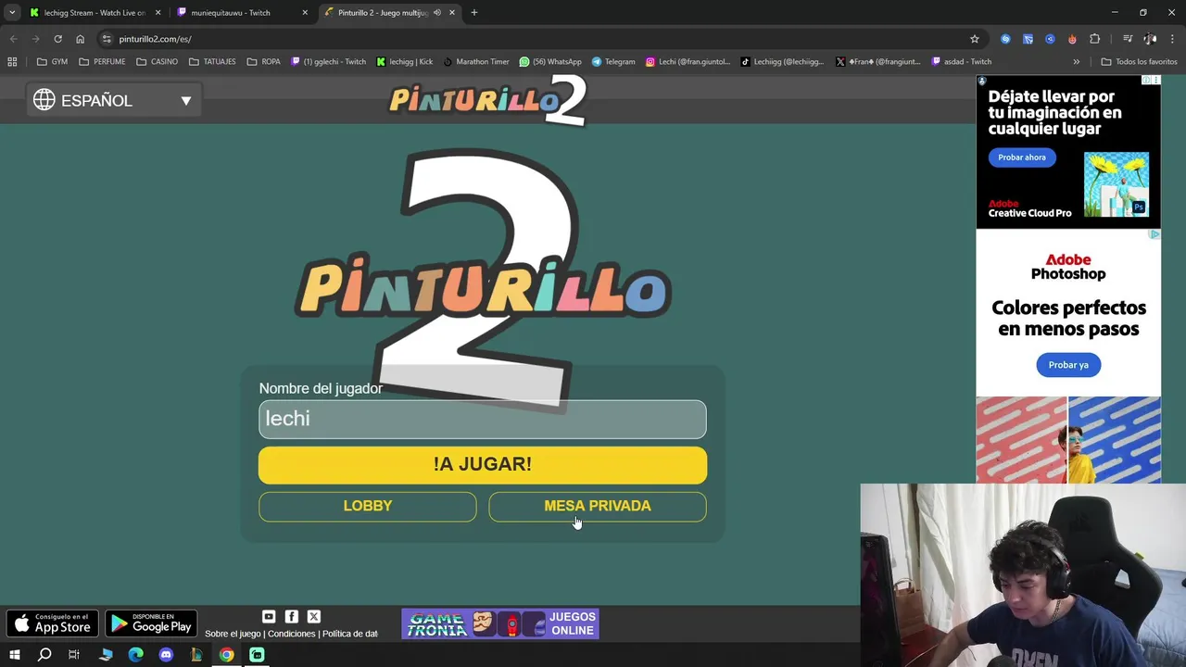Open the Sobre el juego link

point(233,634)
